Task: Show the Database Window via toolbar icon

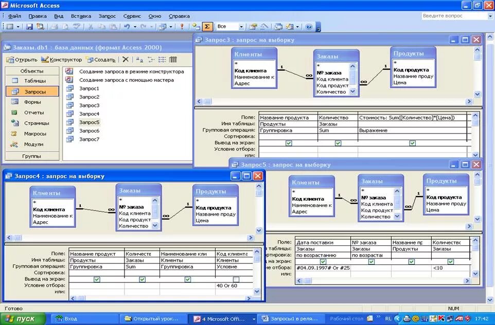Action: tap(278, 27)
